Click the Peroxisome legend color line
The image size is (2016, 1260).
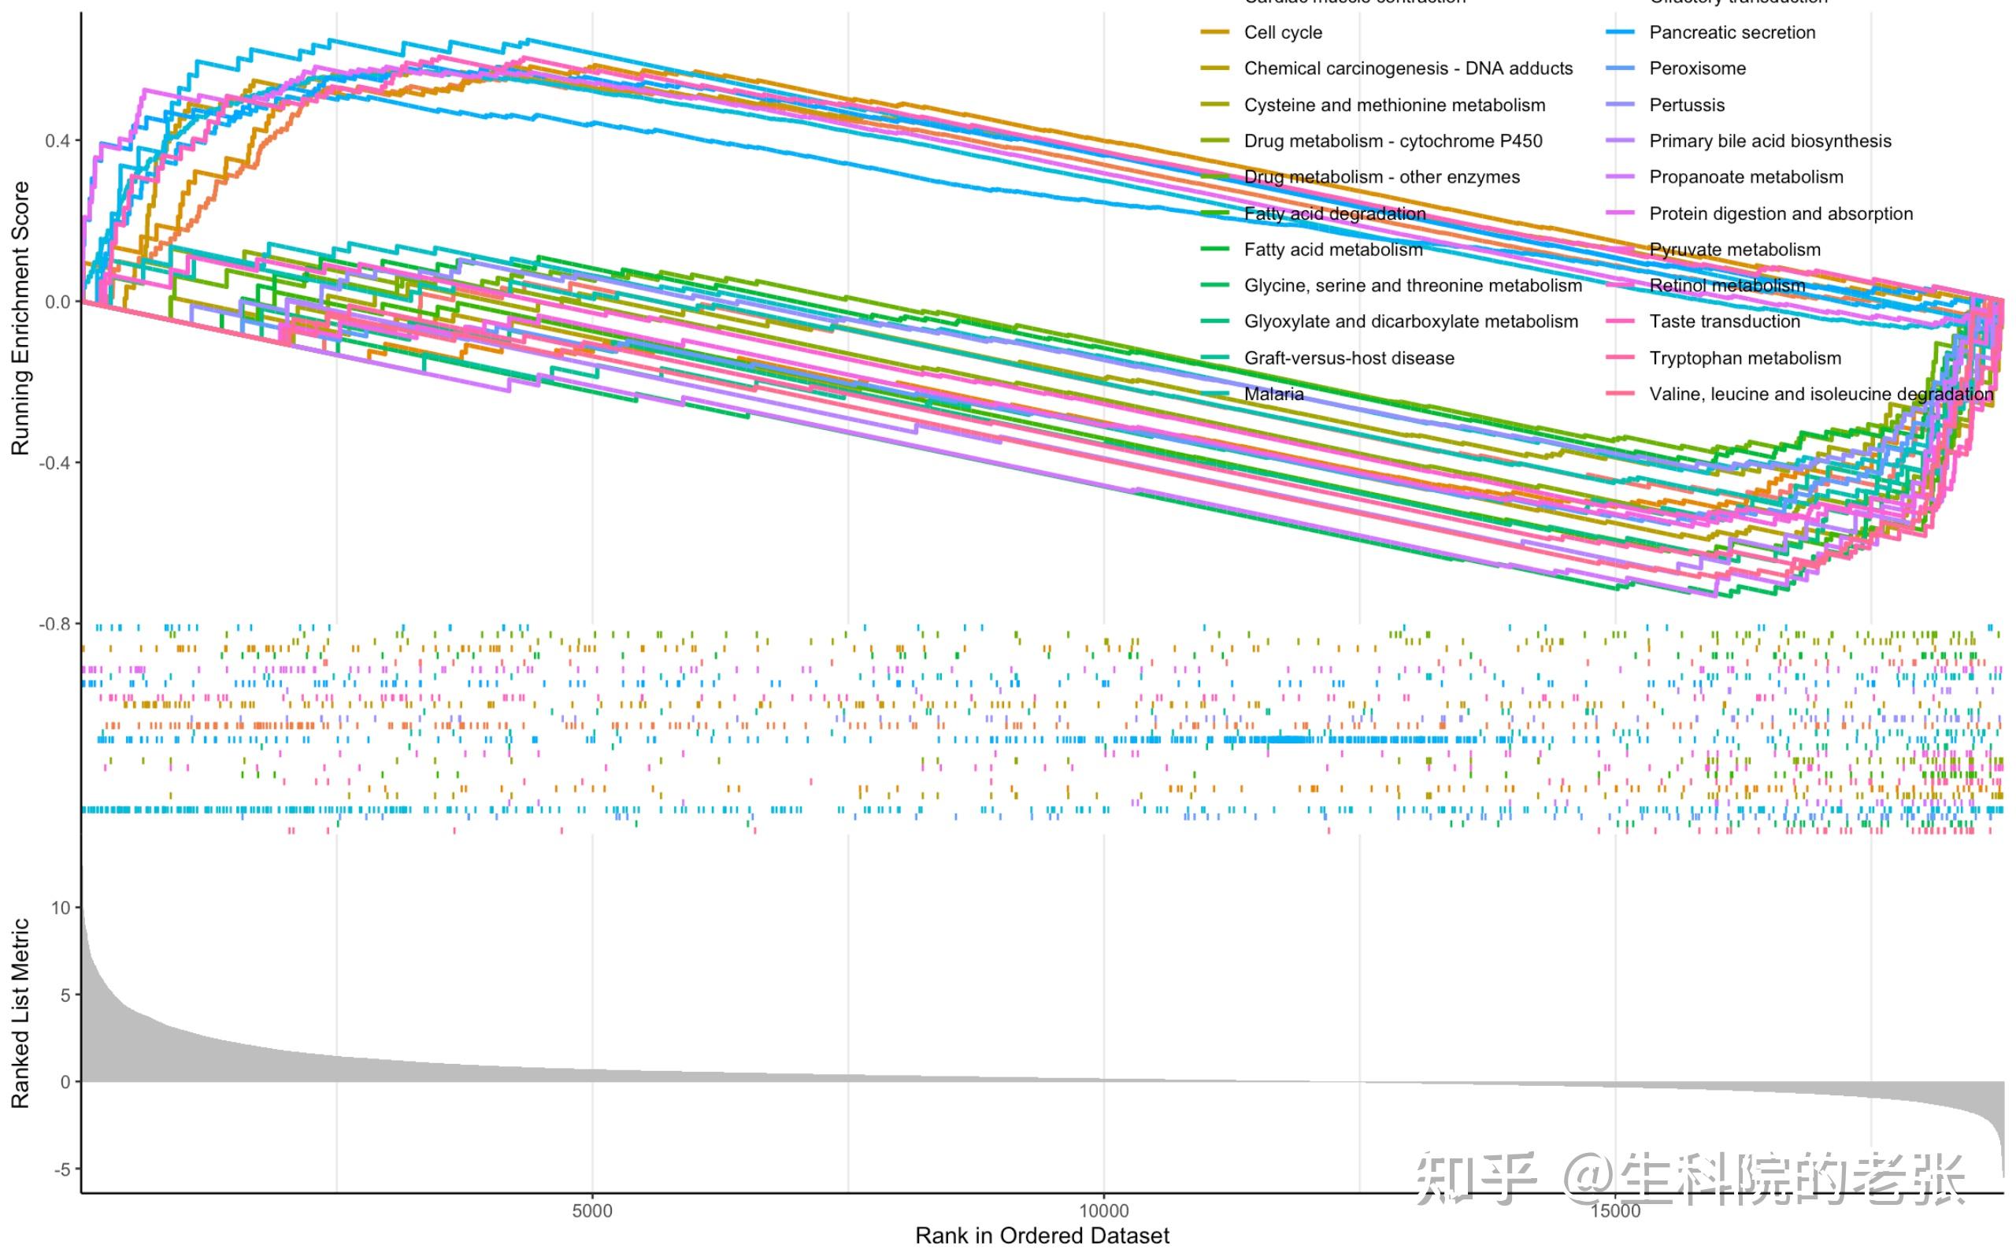click(x=1619, y=69)
